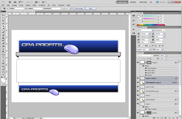
Task: Click the Layers panel vertical scrollbar
Action: pos(180,88)
